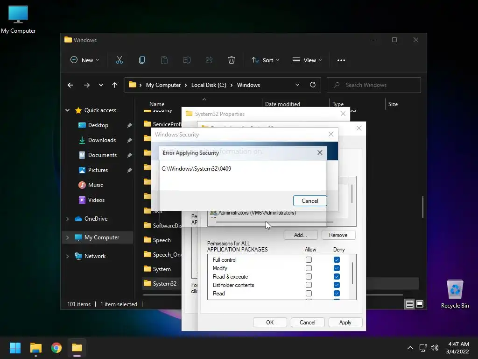Click the Delete trash icon in toolbar
This screenshot has height=359, width=478.
[232, 60]
